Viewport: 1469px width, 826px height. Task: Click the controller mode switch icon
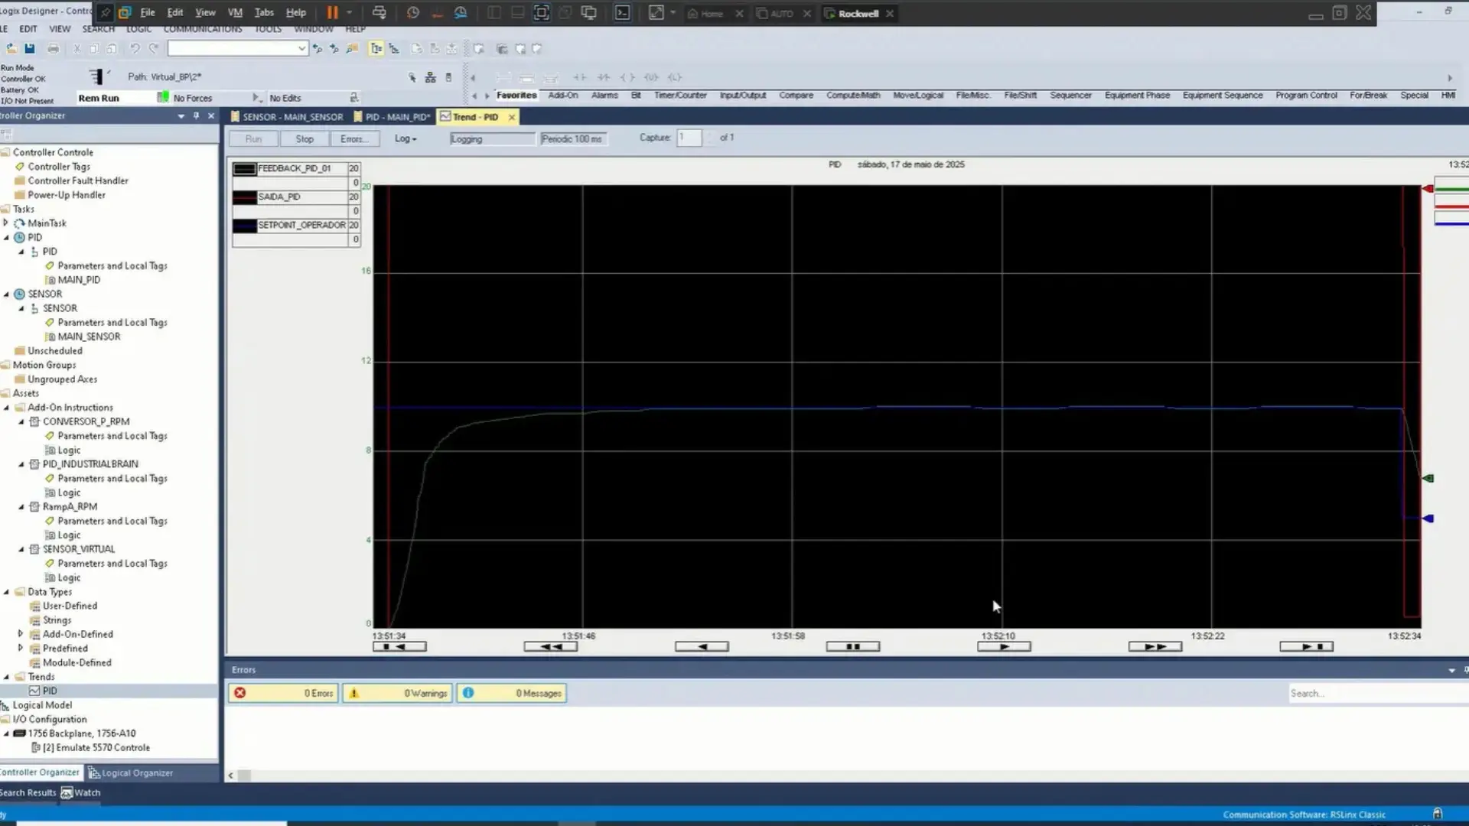point(96,76)
